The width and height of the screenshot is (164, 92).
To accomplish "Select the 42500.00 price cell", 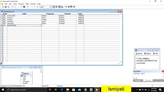I will click(x=80, y=24).
